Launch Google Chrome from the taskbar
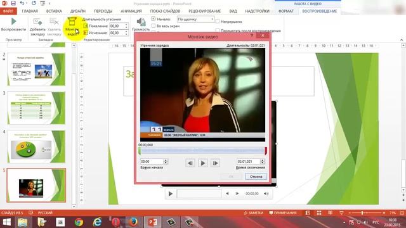This screenshot has width=406, height=228. pyautogui.click(x=79, y=222)
